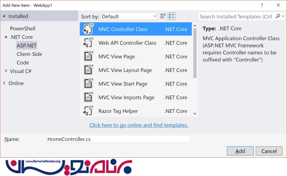Click the MVC View Imports Page icon
Screen dimensions: 287x176
[88, 97]
